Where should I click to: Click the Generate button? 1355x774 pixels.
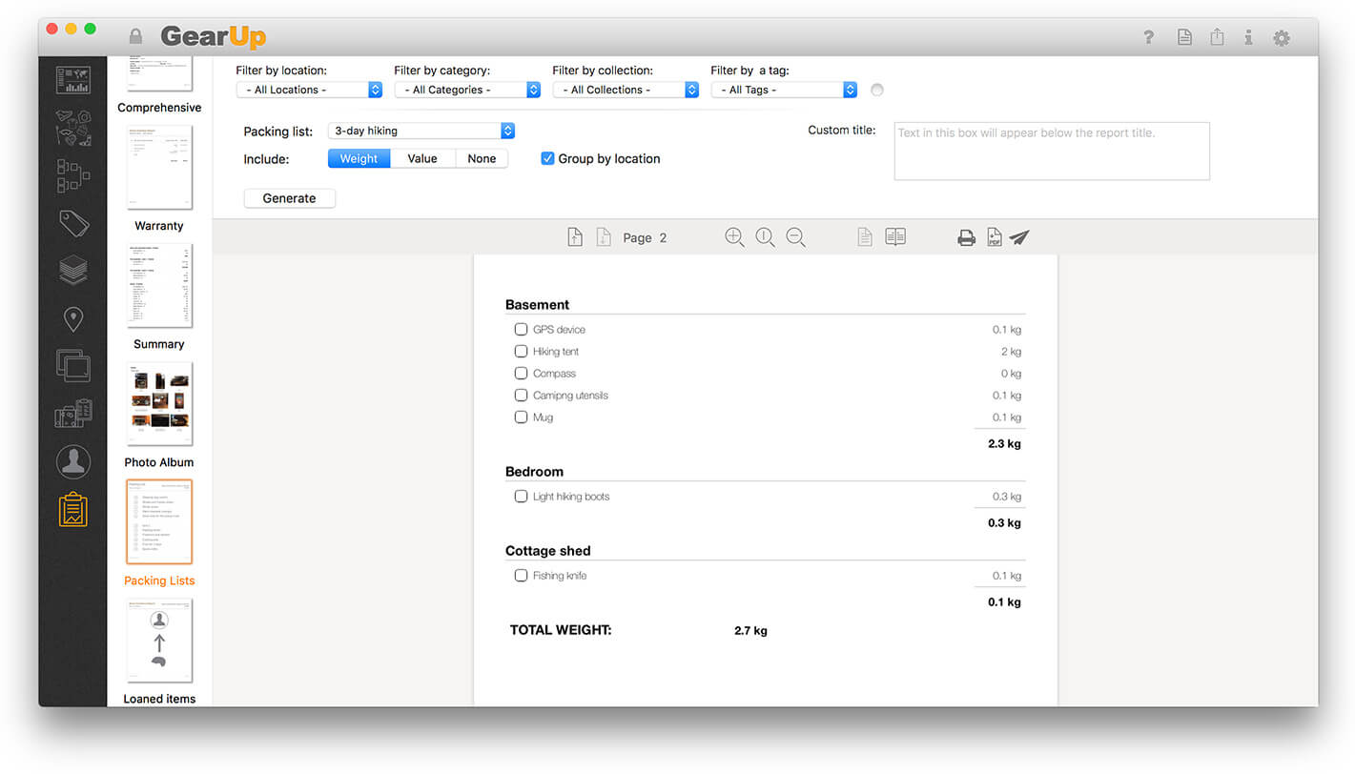click(290, 198)
